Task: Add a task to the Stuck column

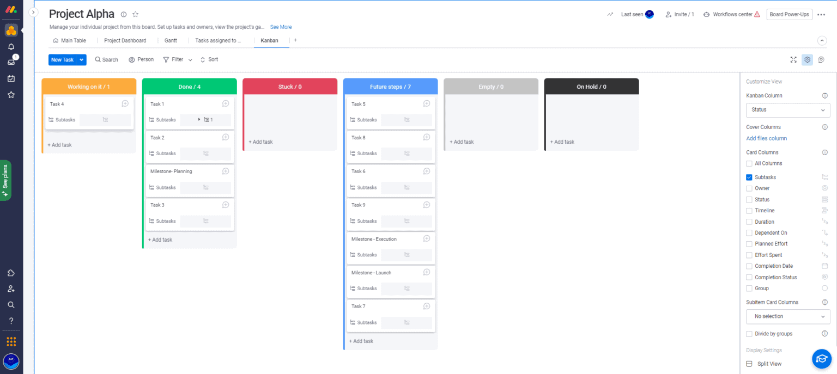Action: (x=261, y=142)
